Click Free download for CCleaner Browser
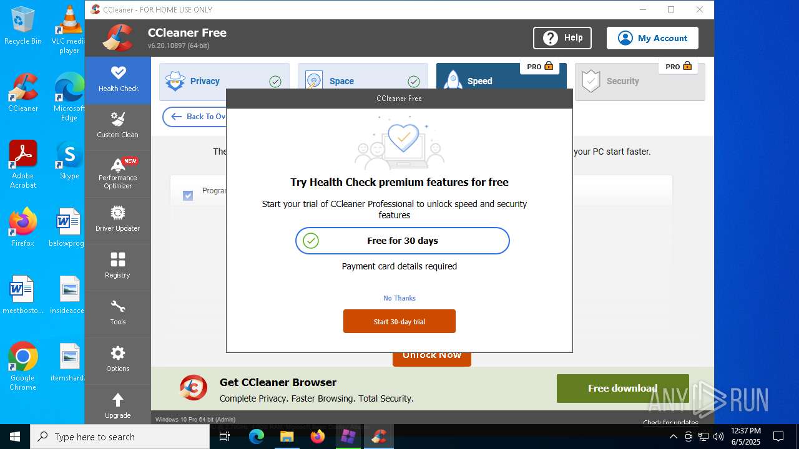Viewport: 799px width, 449px height. coord(622,389)
